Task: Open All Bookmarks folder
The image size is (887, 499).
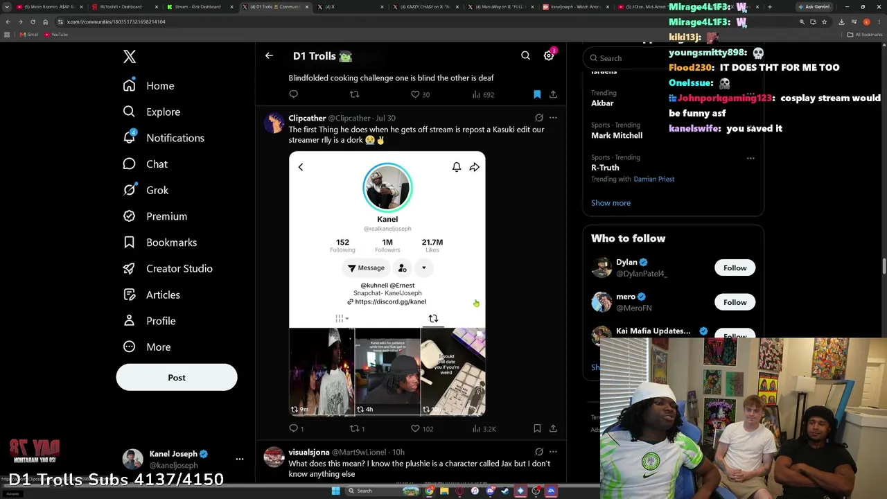Action: pos(866,35)
